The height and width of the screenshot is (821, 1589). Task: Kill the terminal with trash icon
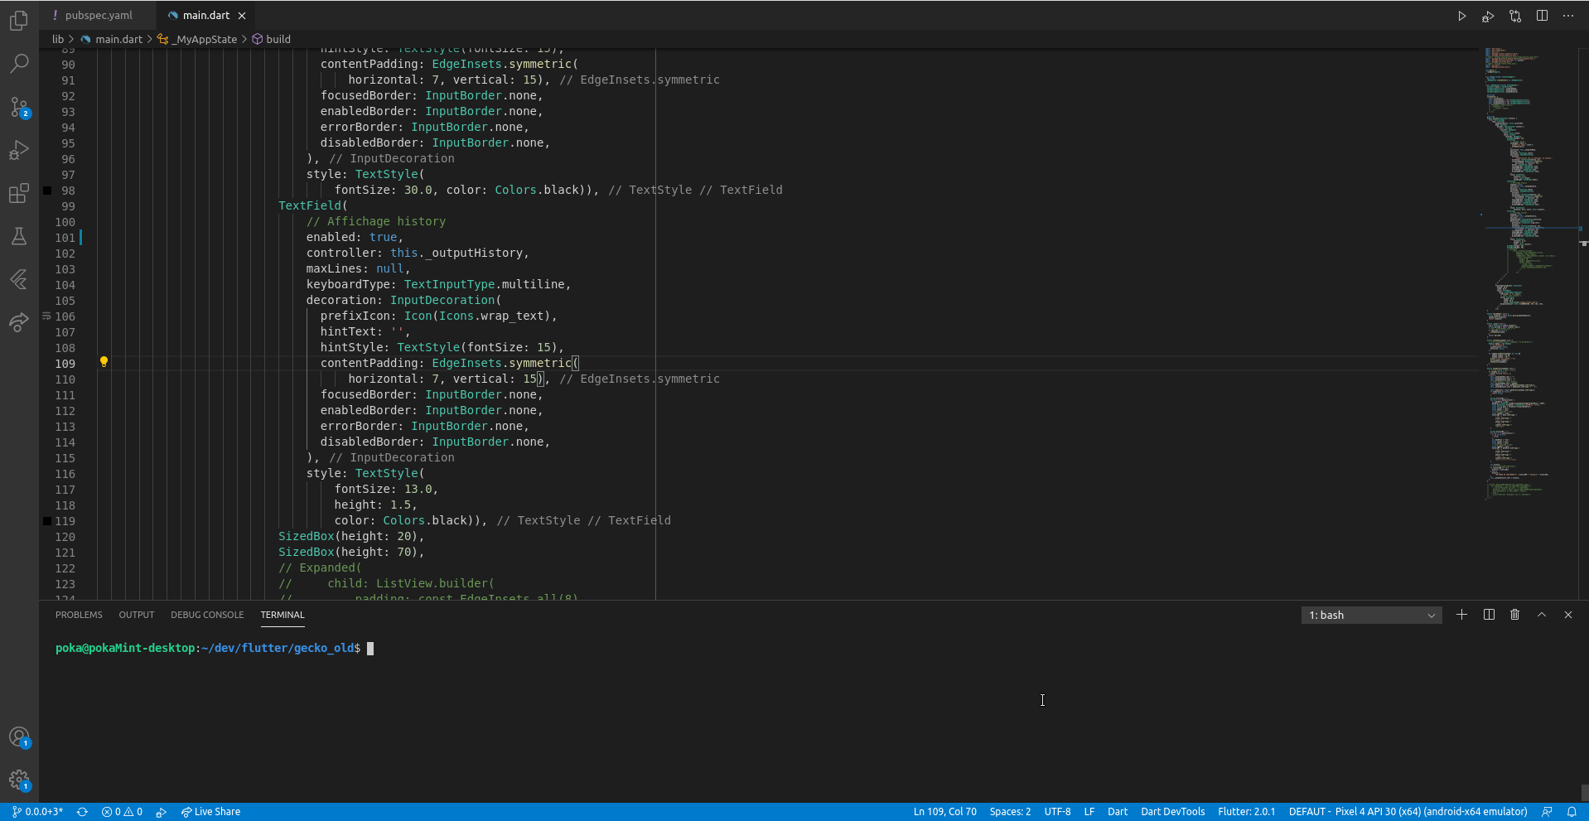tap(1515, 615)
